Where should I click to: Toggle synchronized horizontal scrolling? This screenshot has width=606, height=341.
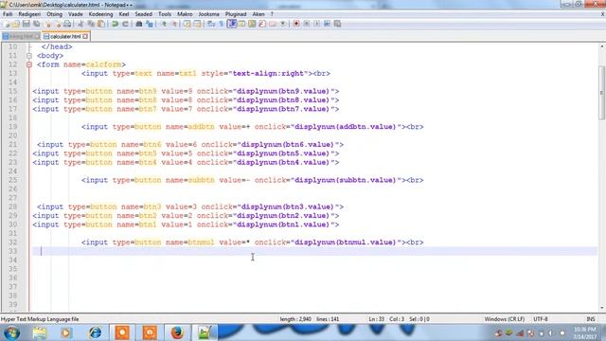[198, 24]
